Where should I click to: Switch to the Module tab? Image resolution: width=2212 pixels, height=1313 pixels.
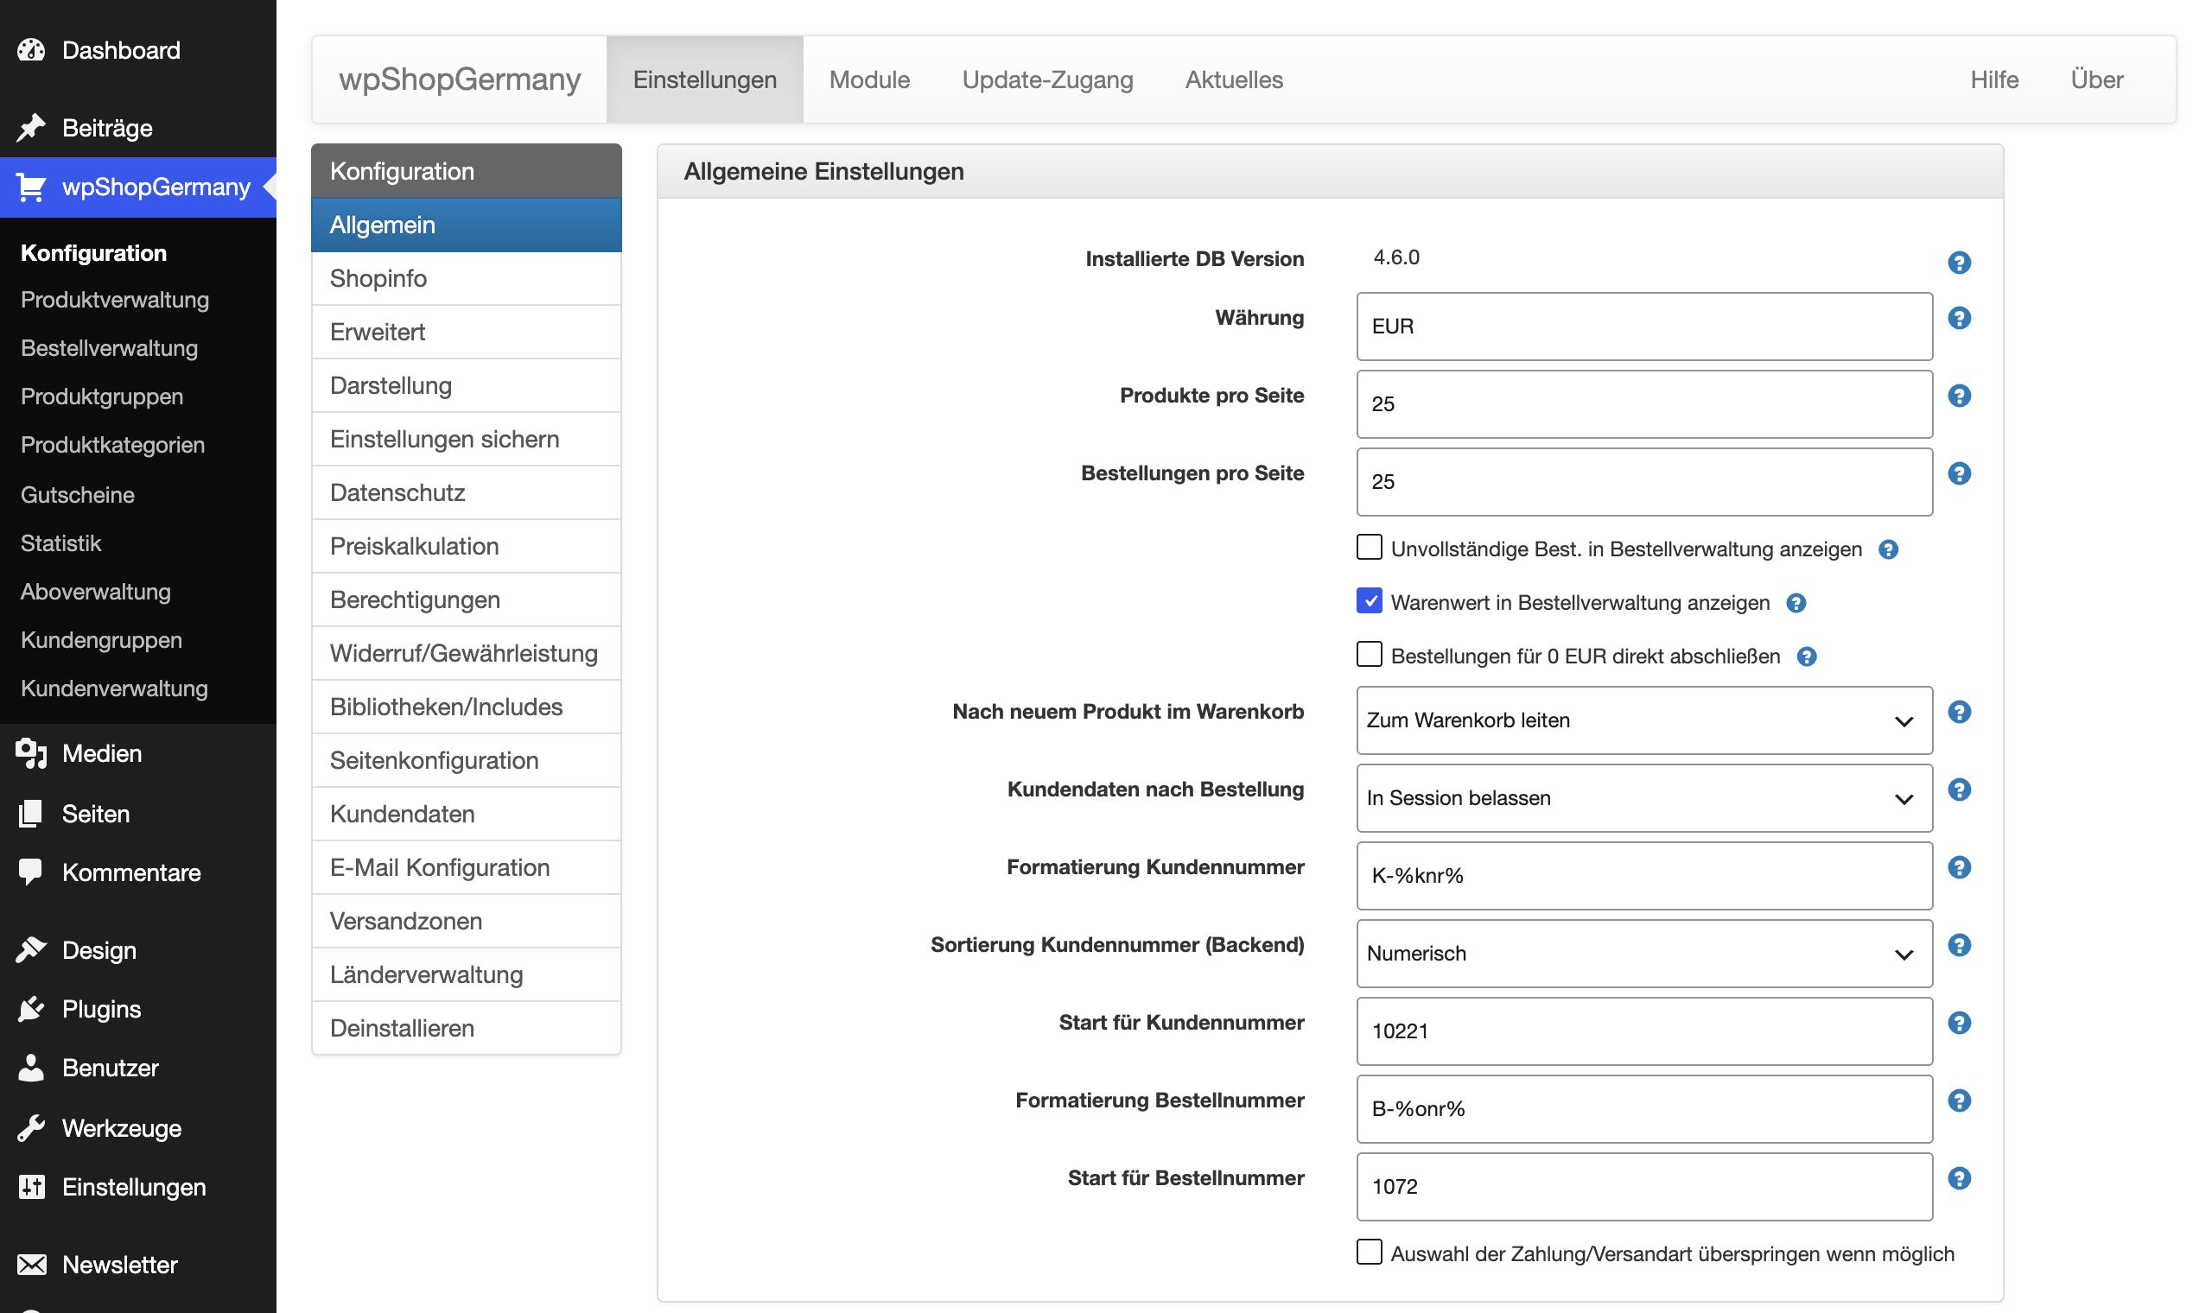pos(869,79)
